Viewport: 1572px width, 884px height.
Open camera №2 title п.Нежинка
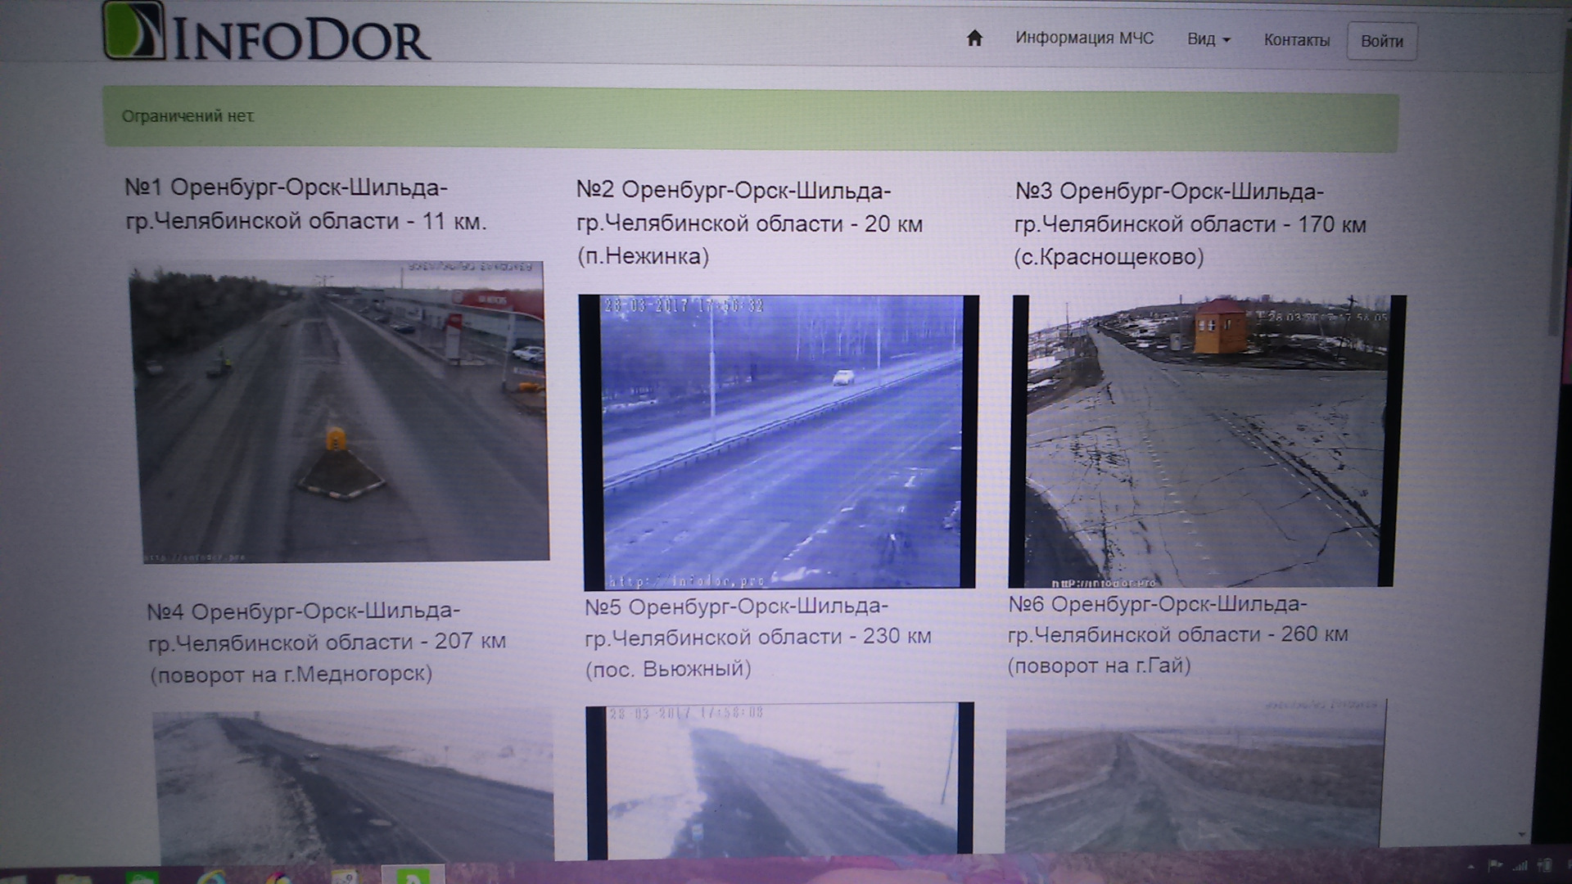tap(749, 223)
